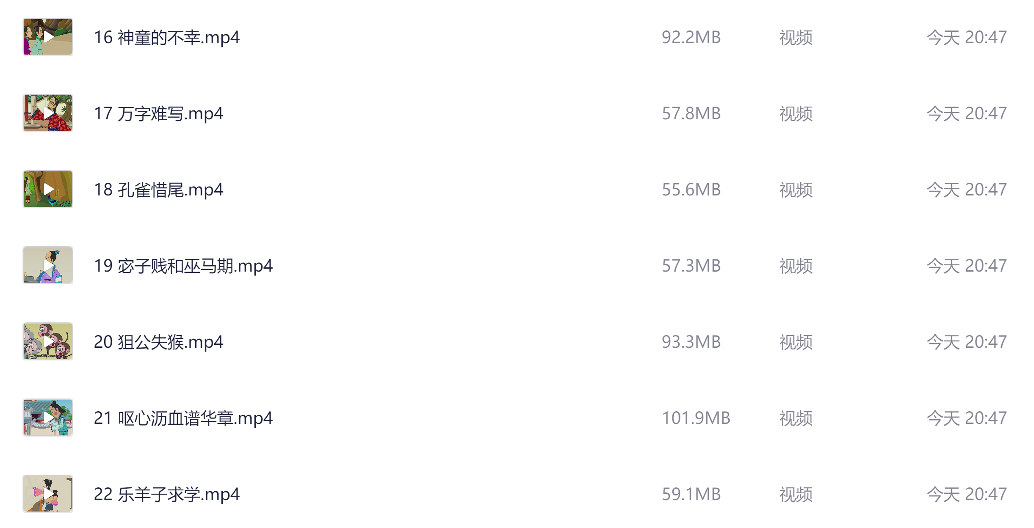Click the size text 101.9MB of 21 呕心沥血谱华章
Screen dimensions: 1034x528
click(697, 418)
